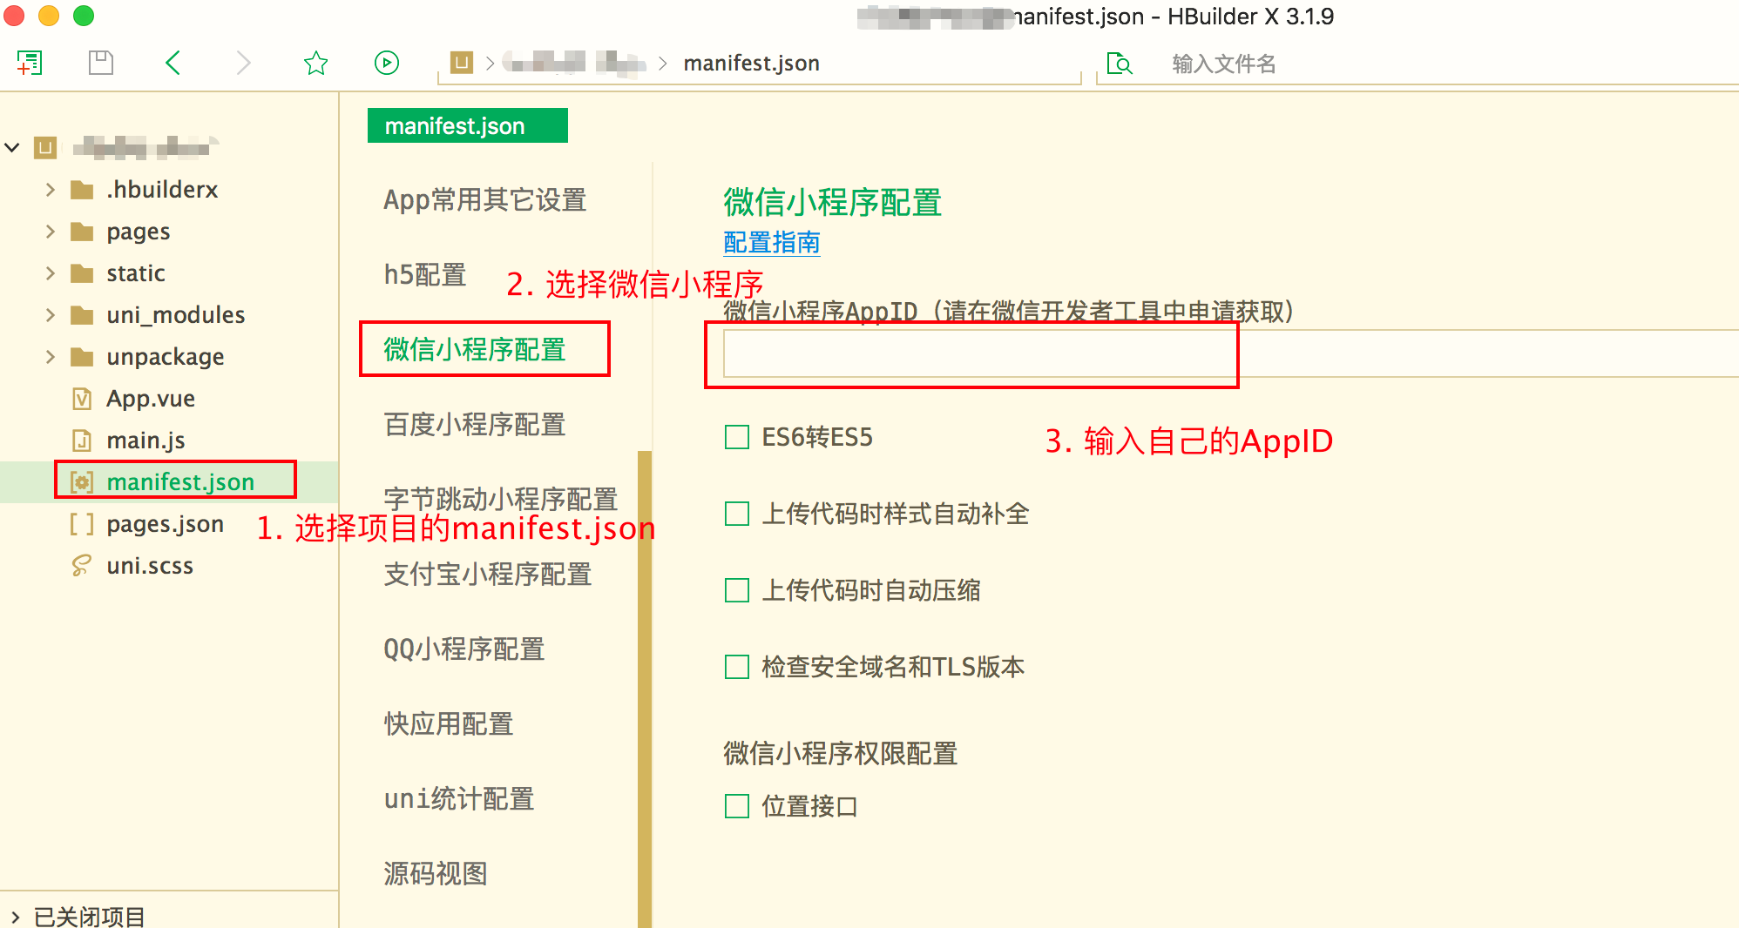Go forward with the right arrow icon

[x=243, y=63]
